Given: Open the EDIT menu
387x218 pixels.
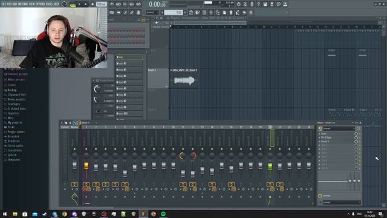Looking at the screenshot, I should (x=9, y=4).
